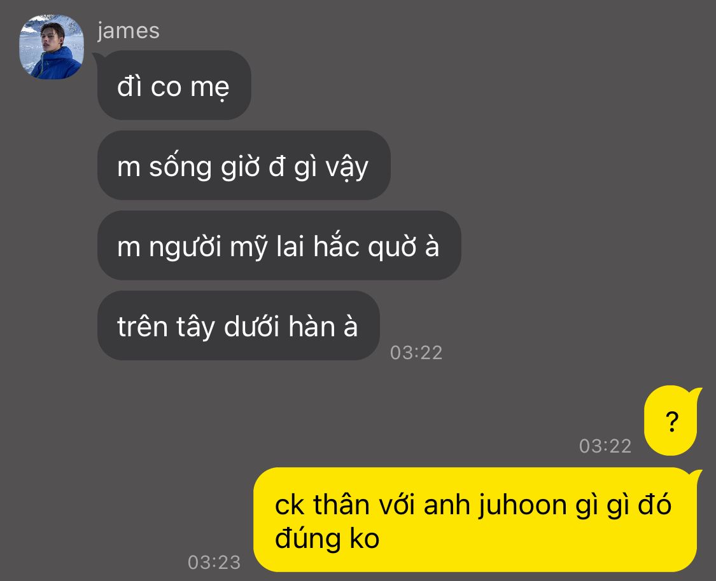Select the yellow message mentioning juhoon
Screen dimensions: 716x581
click(x=475, y=520)
